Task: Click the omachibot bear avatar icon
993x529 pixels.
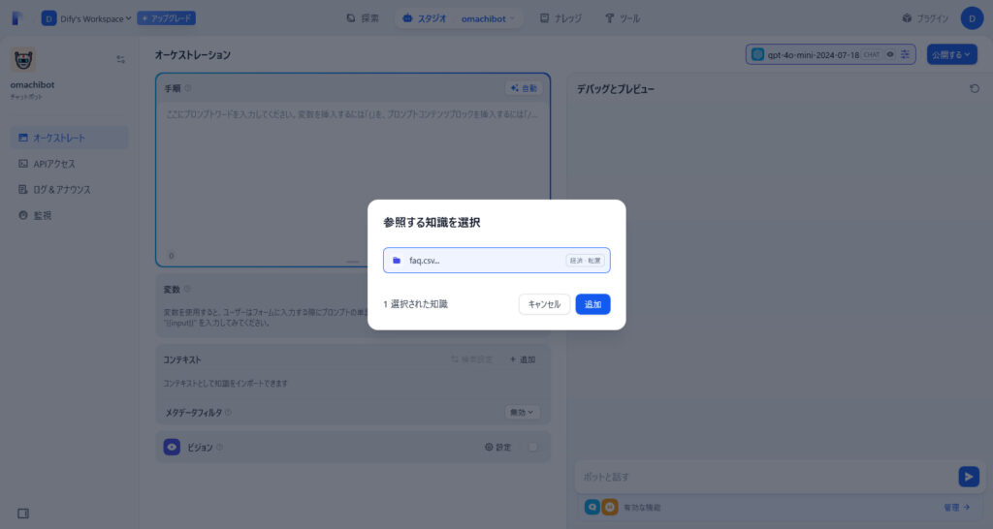Action: (24, 59)
